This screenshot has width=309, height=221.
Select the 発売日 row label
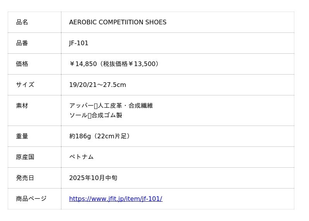(x=25, y=178)
